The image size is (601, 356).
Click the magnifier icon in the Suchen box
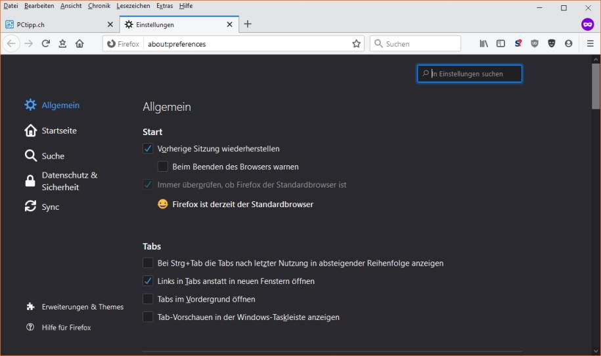(x=378, y=43)
